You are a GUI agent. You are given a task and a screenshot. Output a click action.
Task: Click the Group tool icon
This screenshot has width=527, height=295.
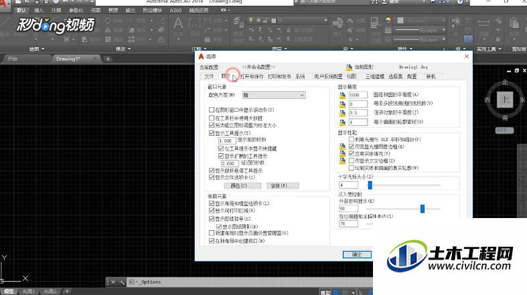pyautogui.click(x=456, y=23)
